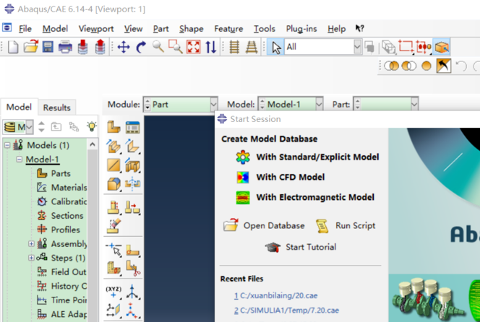Click the Save Model Database icon

point(48,47)
